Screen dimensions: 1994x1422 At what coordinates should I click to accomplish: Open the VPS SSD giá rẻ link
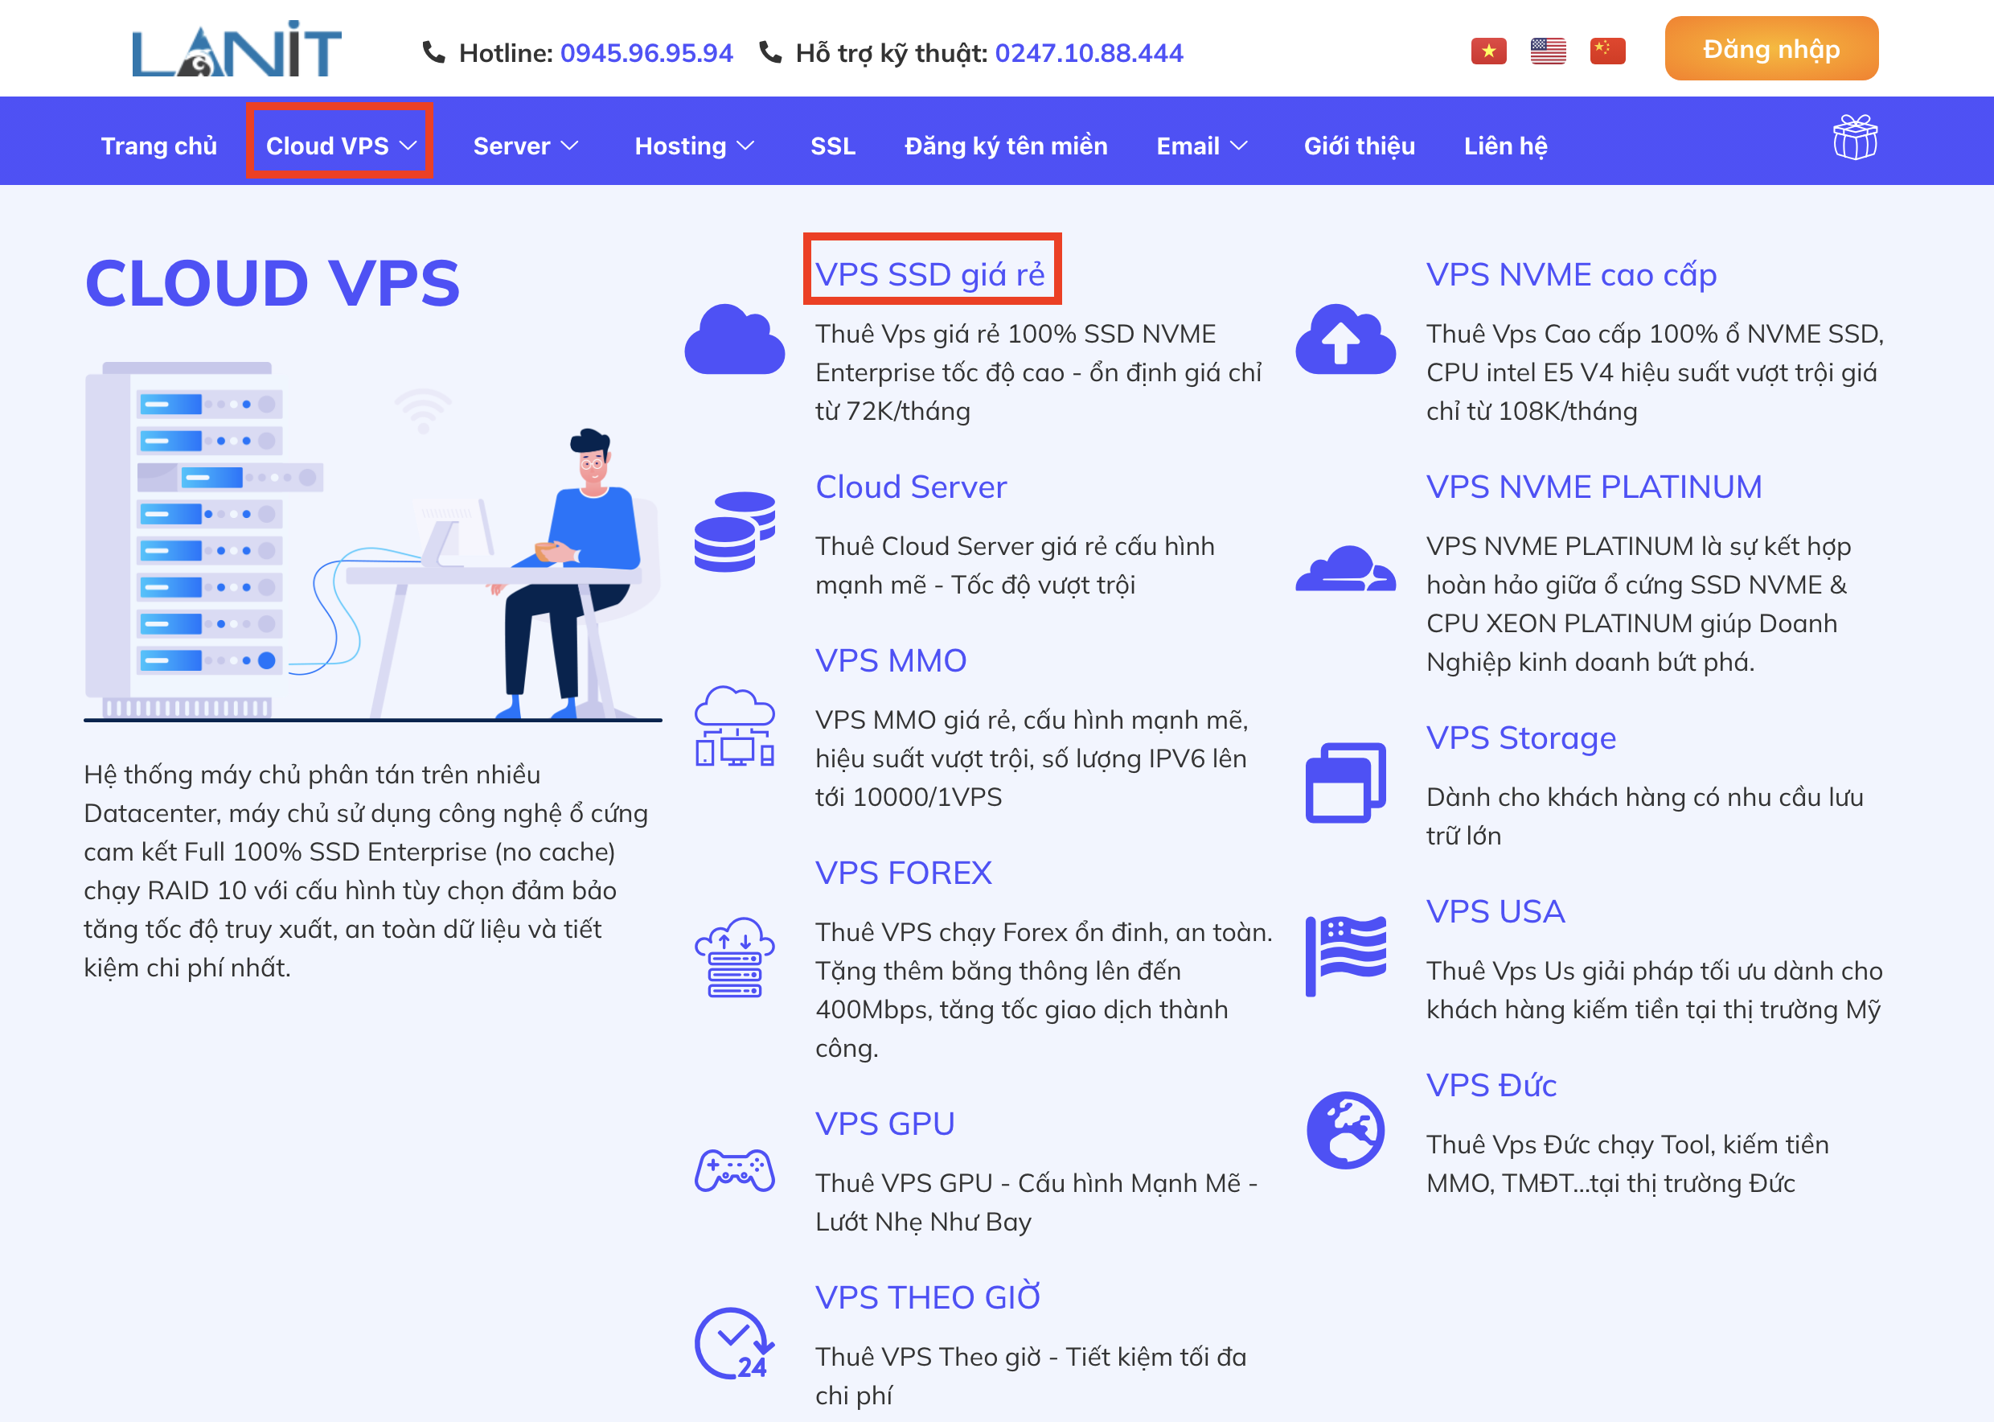pyautogui.click(x=929, y=273)
